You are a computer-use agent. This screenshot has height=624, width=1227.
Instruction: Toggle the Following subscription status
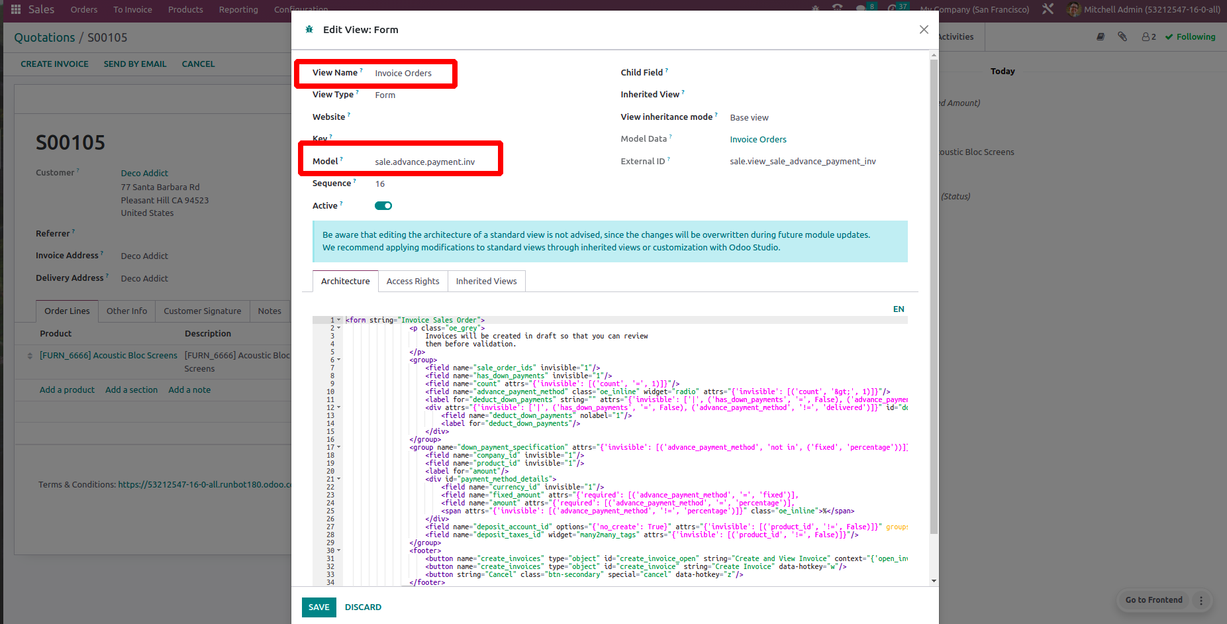(1190, 37)
